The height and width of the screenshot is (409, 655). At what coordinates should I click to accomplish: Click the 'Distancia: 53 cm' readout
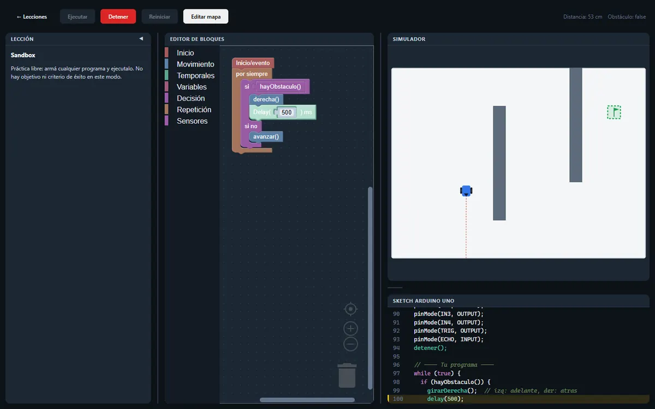(x=583, y=17)
